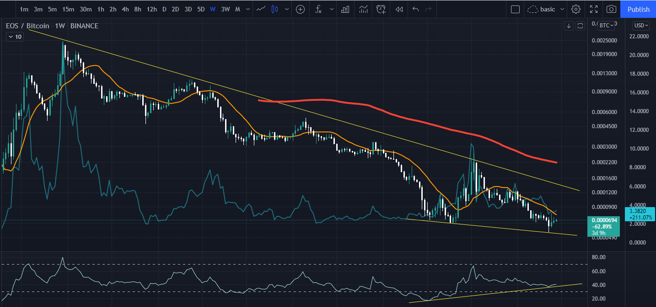Image resolution: width=656 pixels, height=307 pixels.
Task: Select the 3W interval
Action: tap(225, 9)
